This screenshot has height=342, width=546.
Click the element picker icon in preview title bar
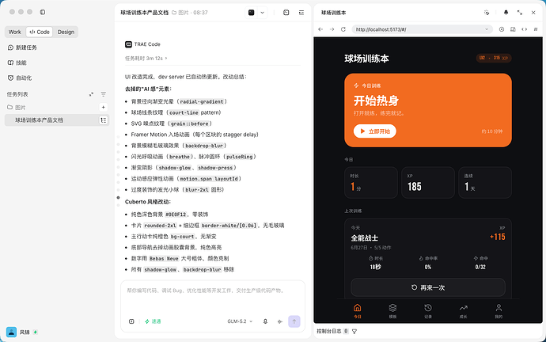click(487, 13)
